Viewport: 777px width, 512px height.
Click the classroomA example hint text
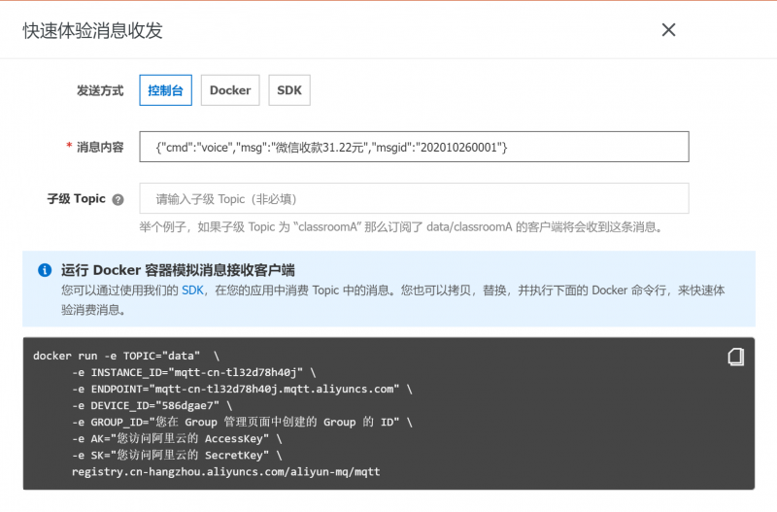pyautogui.click(x=400, y=226)
